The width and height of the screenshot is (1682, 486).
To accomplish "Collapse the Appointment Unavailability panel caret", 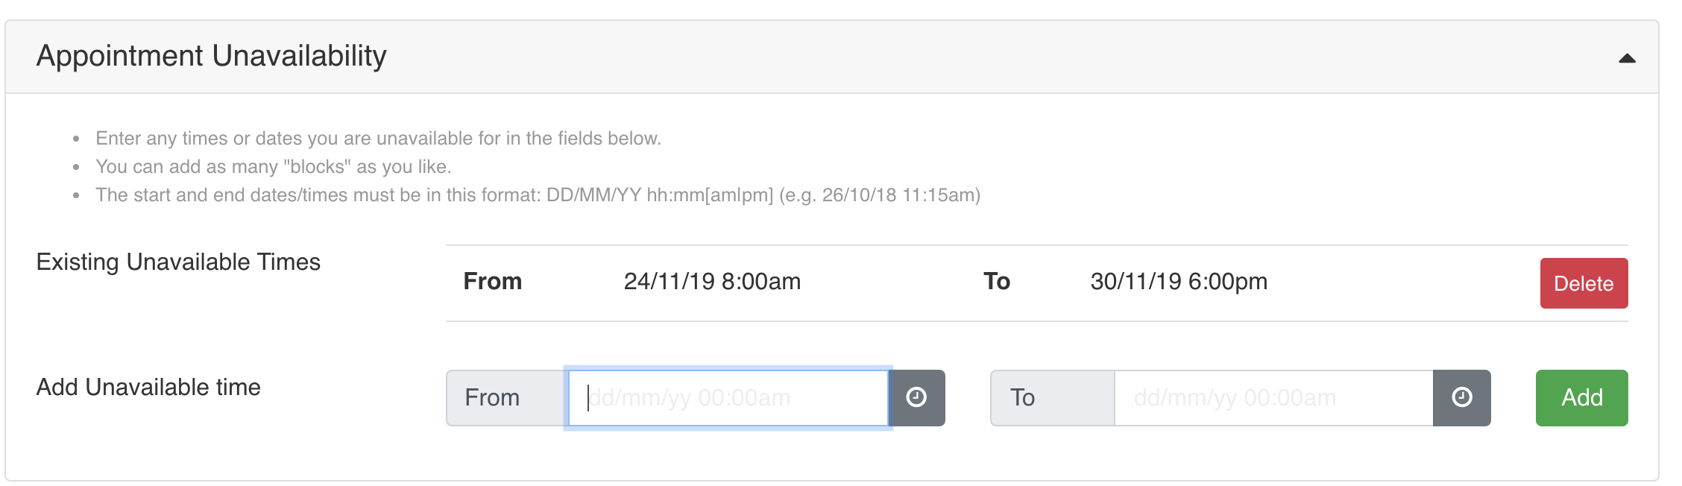I will coord(1627,58).
